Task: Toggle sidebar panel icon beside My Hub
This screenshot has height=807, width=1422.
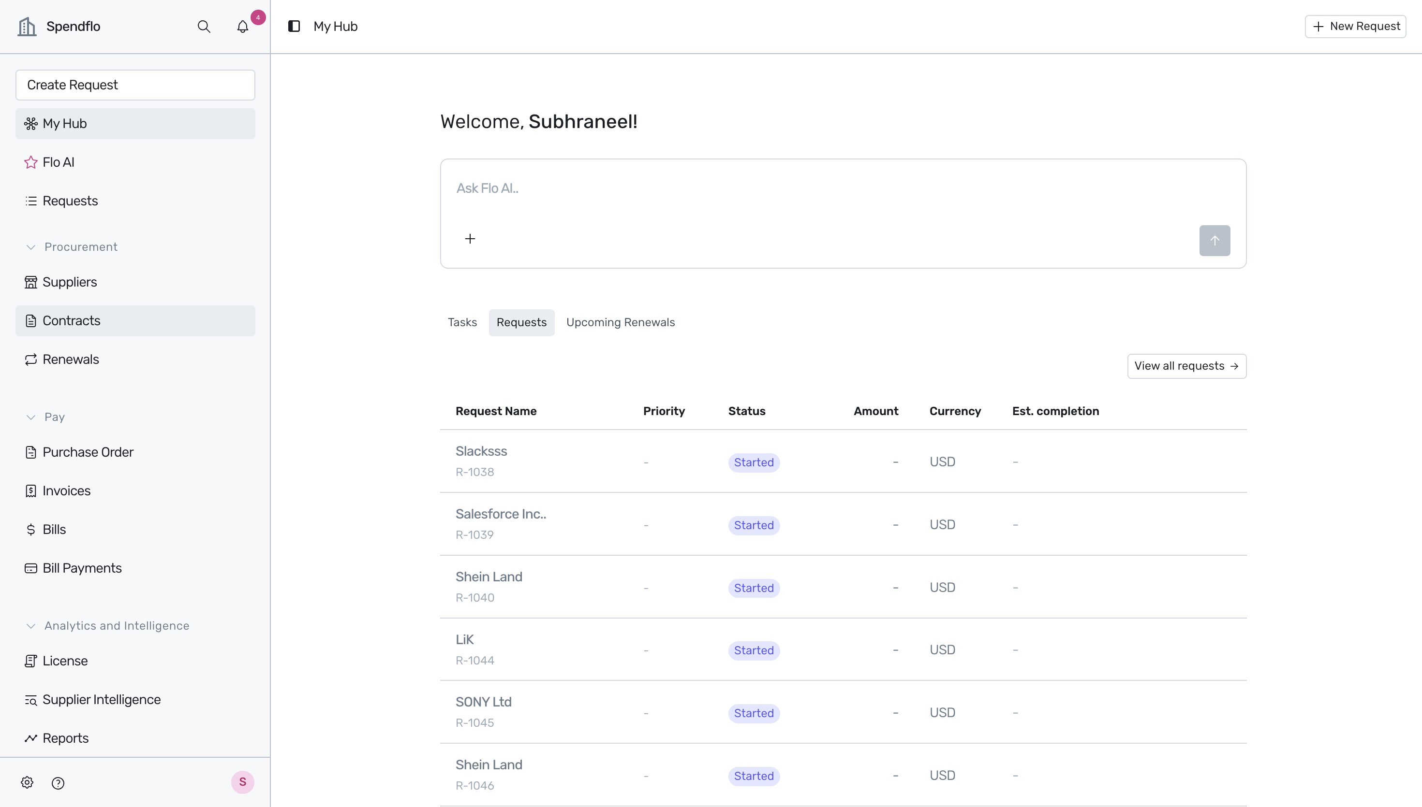Action: coord(294,26)
